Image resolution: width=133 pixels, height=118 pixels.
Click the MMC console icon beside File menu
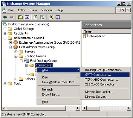tap(4, 10)
